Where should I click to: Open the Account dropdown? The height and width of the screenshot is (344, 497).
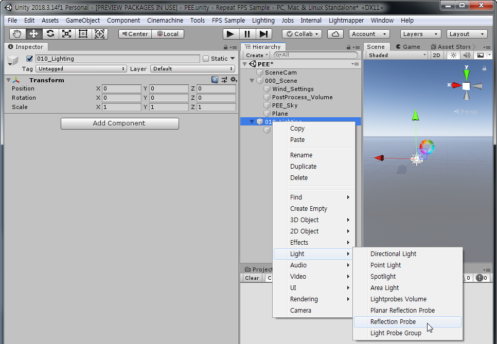tap(369, 34)
